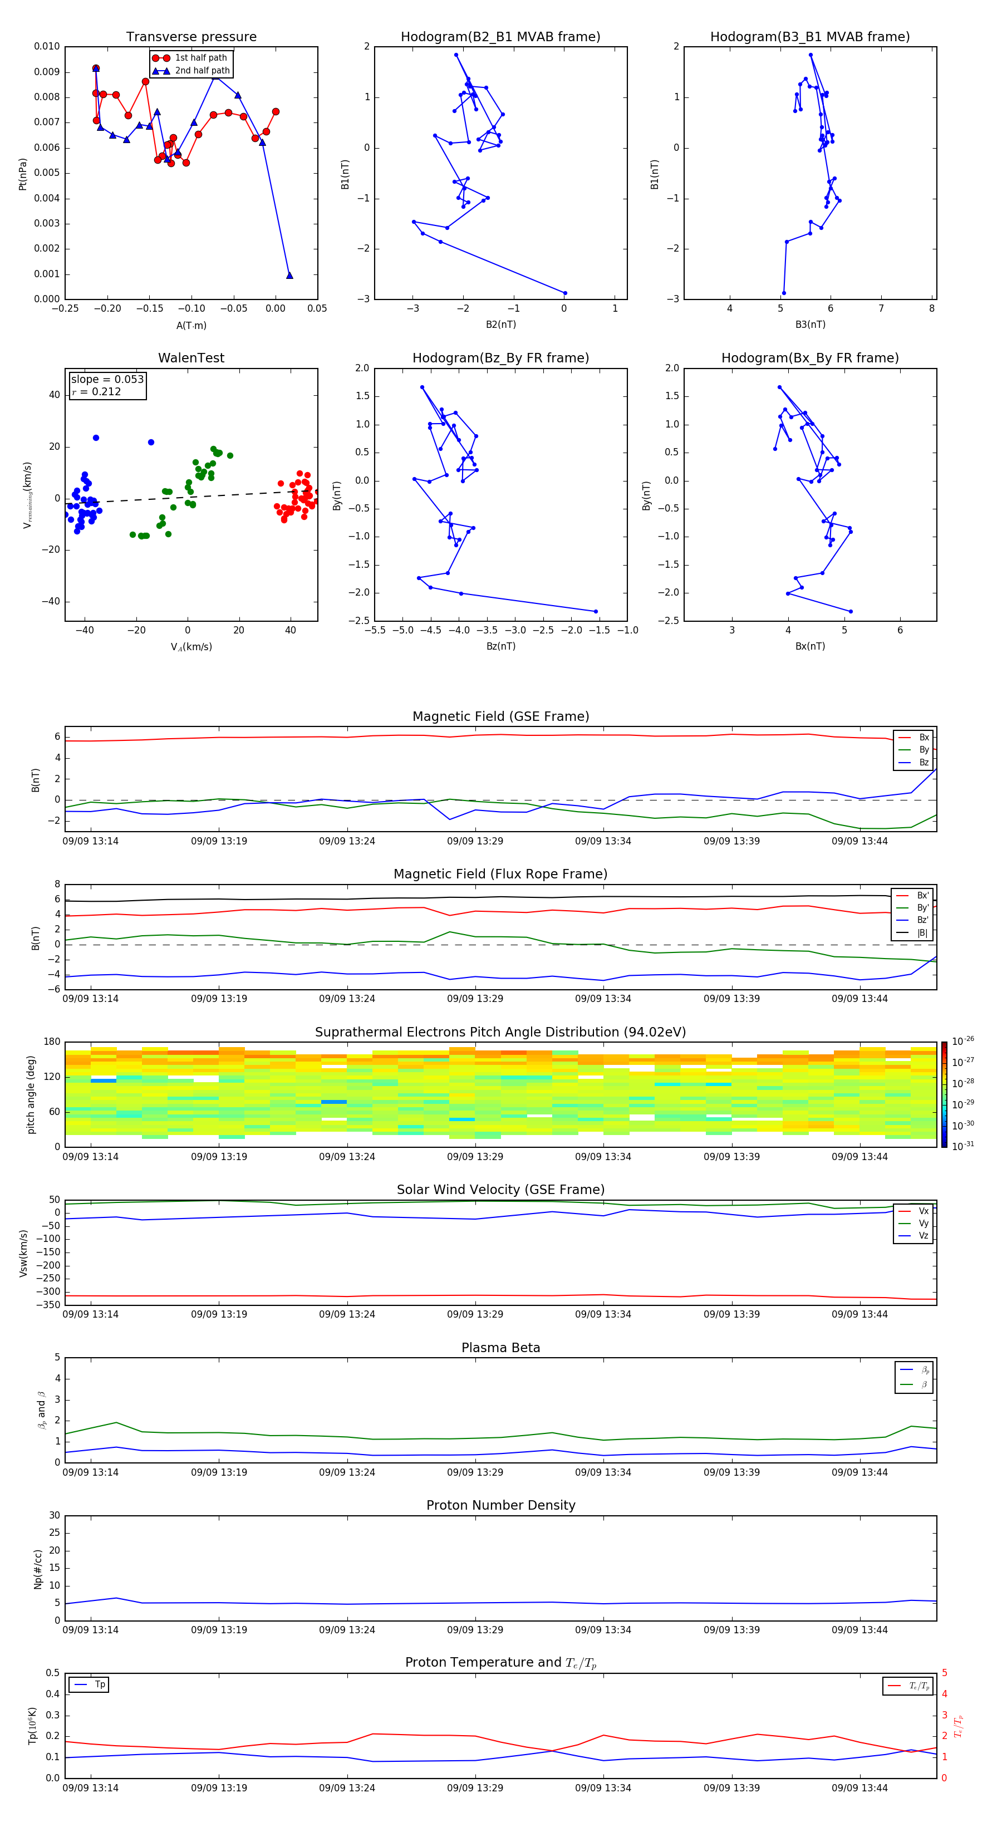Click the B2_B1 hodogram endpoint near B2=0
1002x1837 pixels.
pyautogui.click(x=566, y=293)
